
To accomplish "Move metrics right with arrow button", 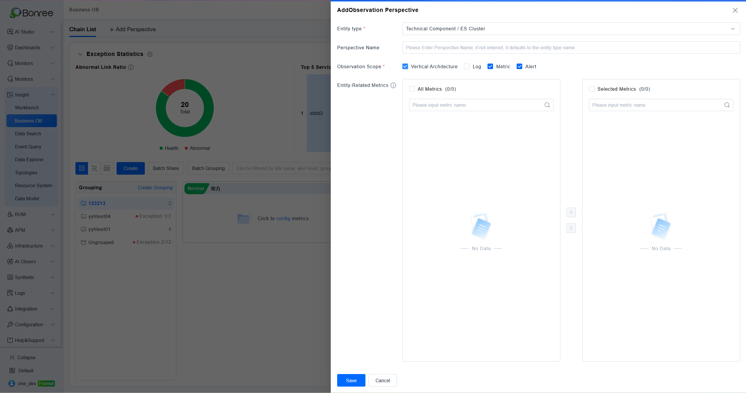I will [571, 212].
